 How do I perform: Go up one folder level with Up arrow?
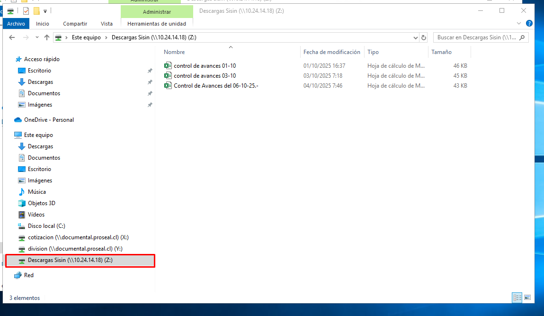[47, 37]
